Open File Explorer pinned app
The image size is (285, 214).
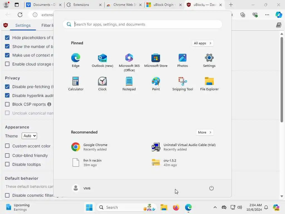click(x=209, y=84)
